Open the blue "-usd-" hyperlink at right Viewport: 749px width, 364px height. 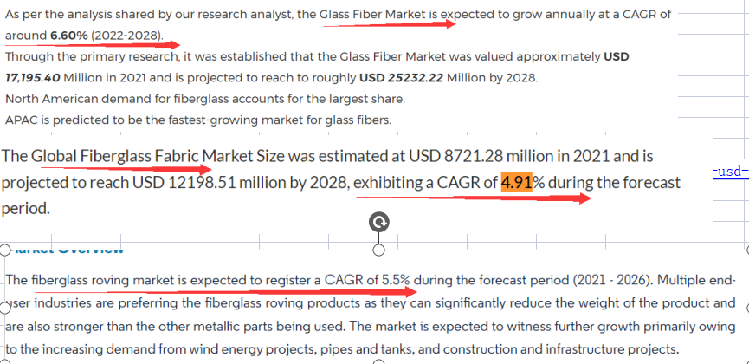[x=729, y=171]
